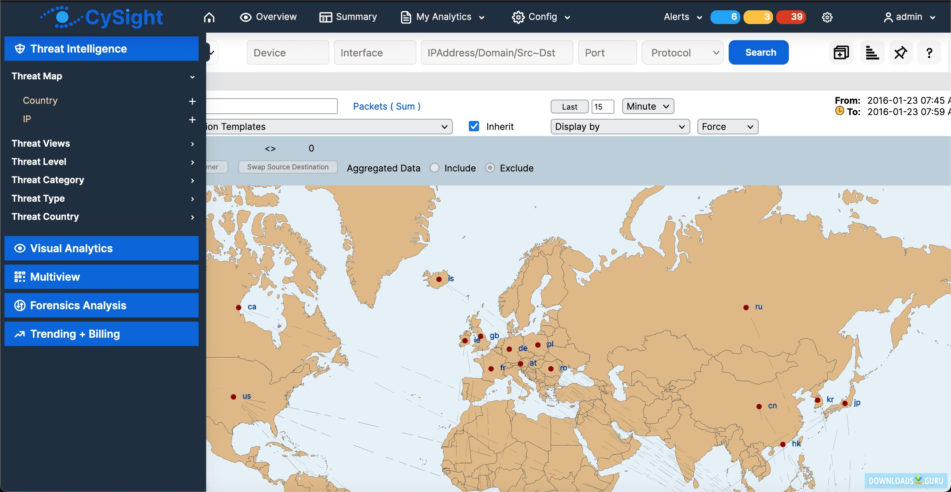Image resolution: width=951 pixels, height=492 pixels.
Task: Open the Protocol dropdown
Action: [682, 53]
